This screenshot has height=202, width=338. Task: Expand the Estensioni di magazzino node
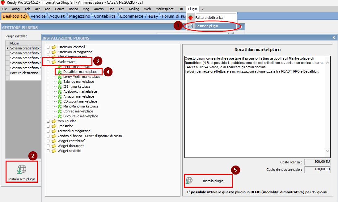[x=48, y=52]
